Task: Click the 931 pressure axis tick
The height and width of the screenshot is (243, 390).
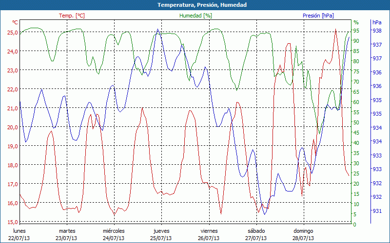Action: [377, 210]
